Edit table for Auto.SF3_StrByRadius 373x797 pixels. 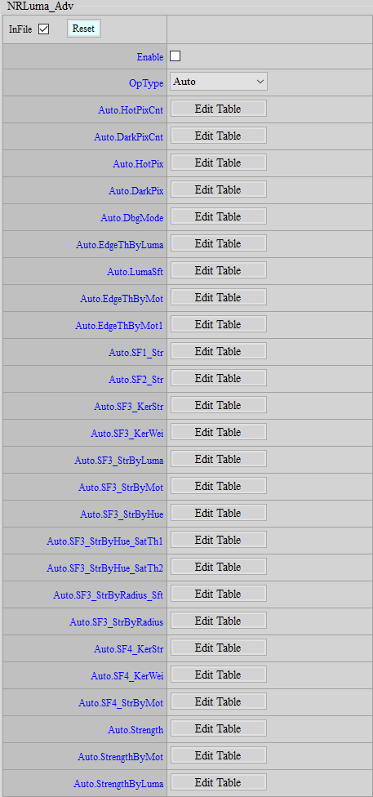point(219,621)
